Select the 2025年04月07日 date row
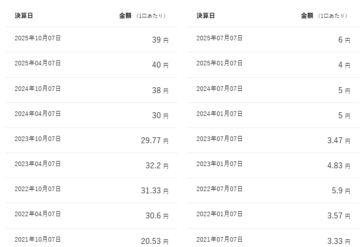The height and width of the screenshot is (247, 360). [38, 64]
